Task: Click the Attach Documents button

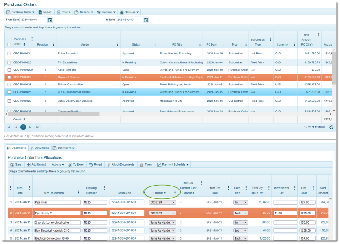Action: point(120,164)
